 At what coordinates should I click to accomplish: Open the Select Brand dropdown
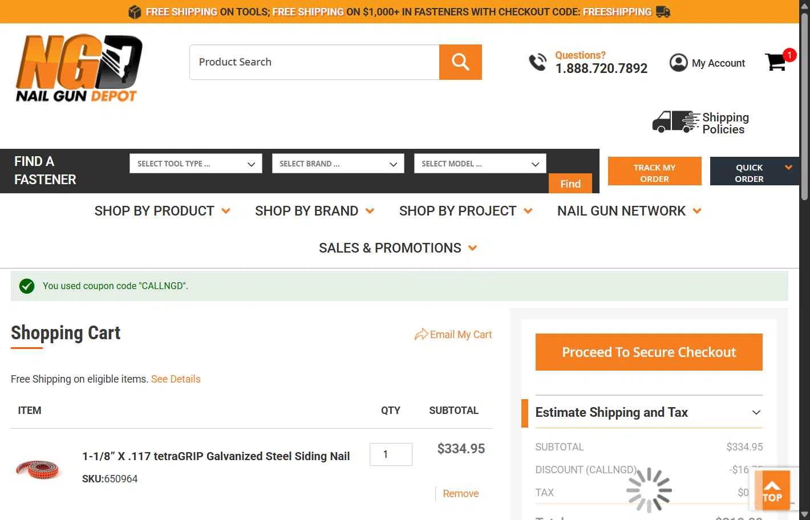(338, 164)
